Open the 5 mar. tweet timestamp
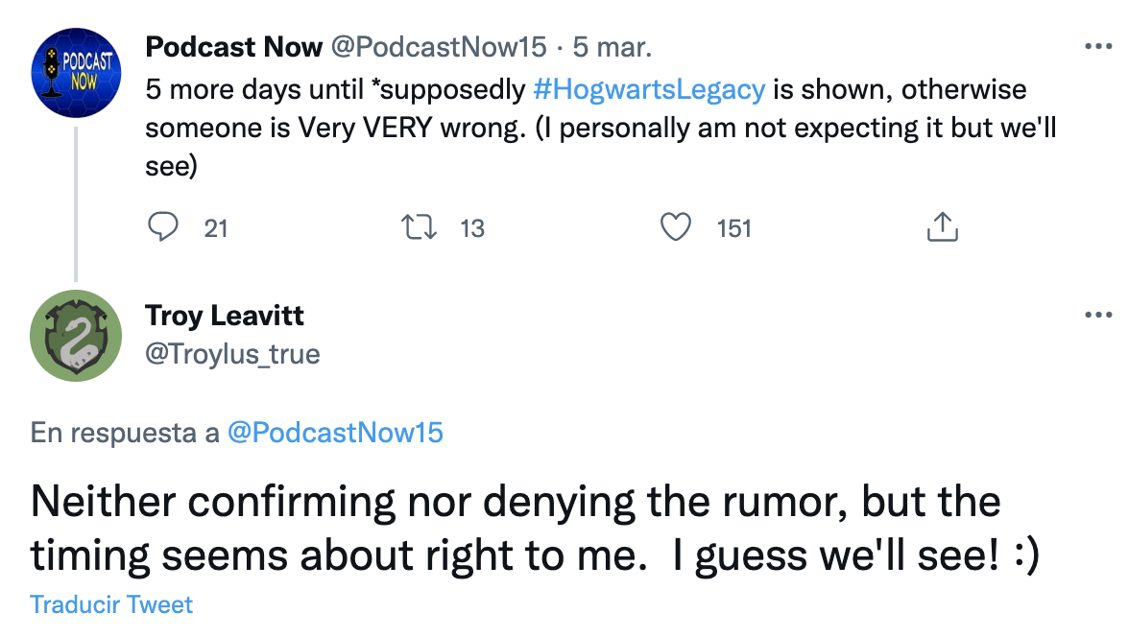Screen dimensions: 1129x637 (x=613, y=46)
